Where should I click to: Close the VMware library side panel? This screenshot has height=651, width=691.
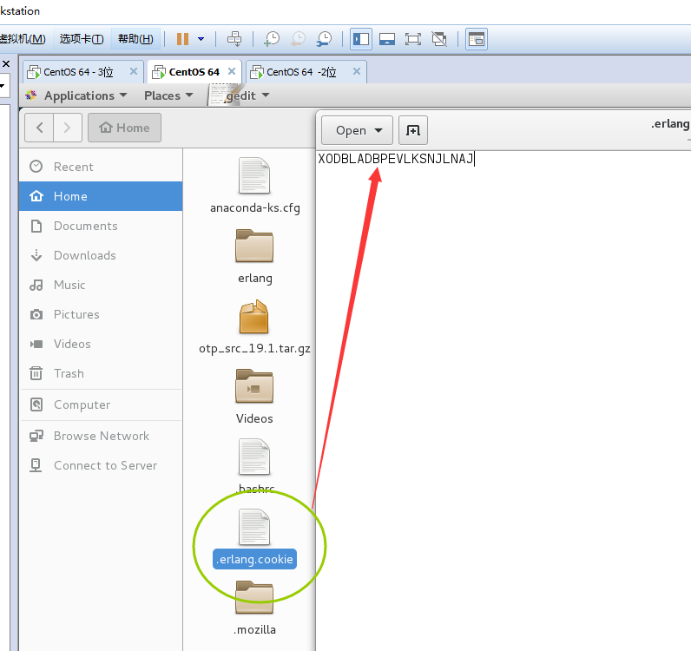tap(6, 64)
